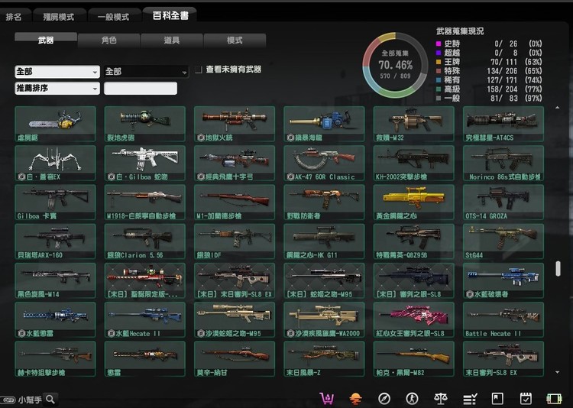Screen dimensions: 573x408
Task: Switch to the 角色 sub-tab
Action: 109,40
